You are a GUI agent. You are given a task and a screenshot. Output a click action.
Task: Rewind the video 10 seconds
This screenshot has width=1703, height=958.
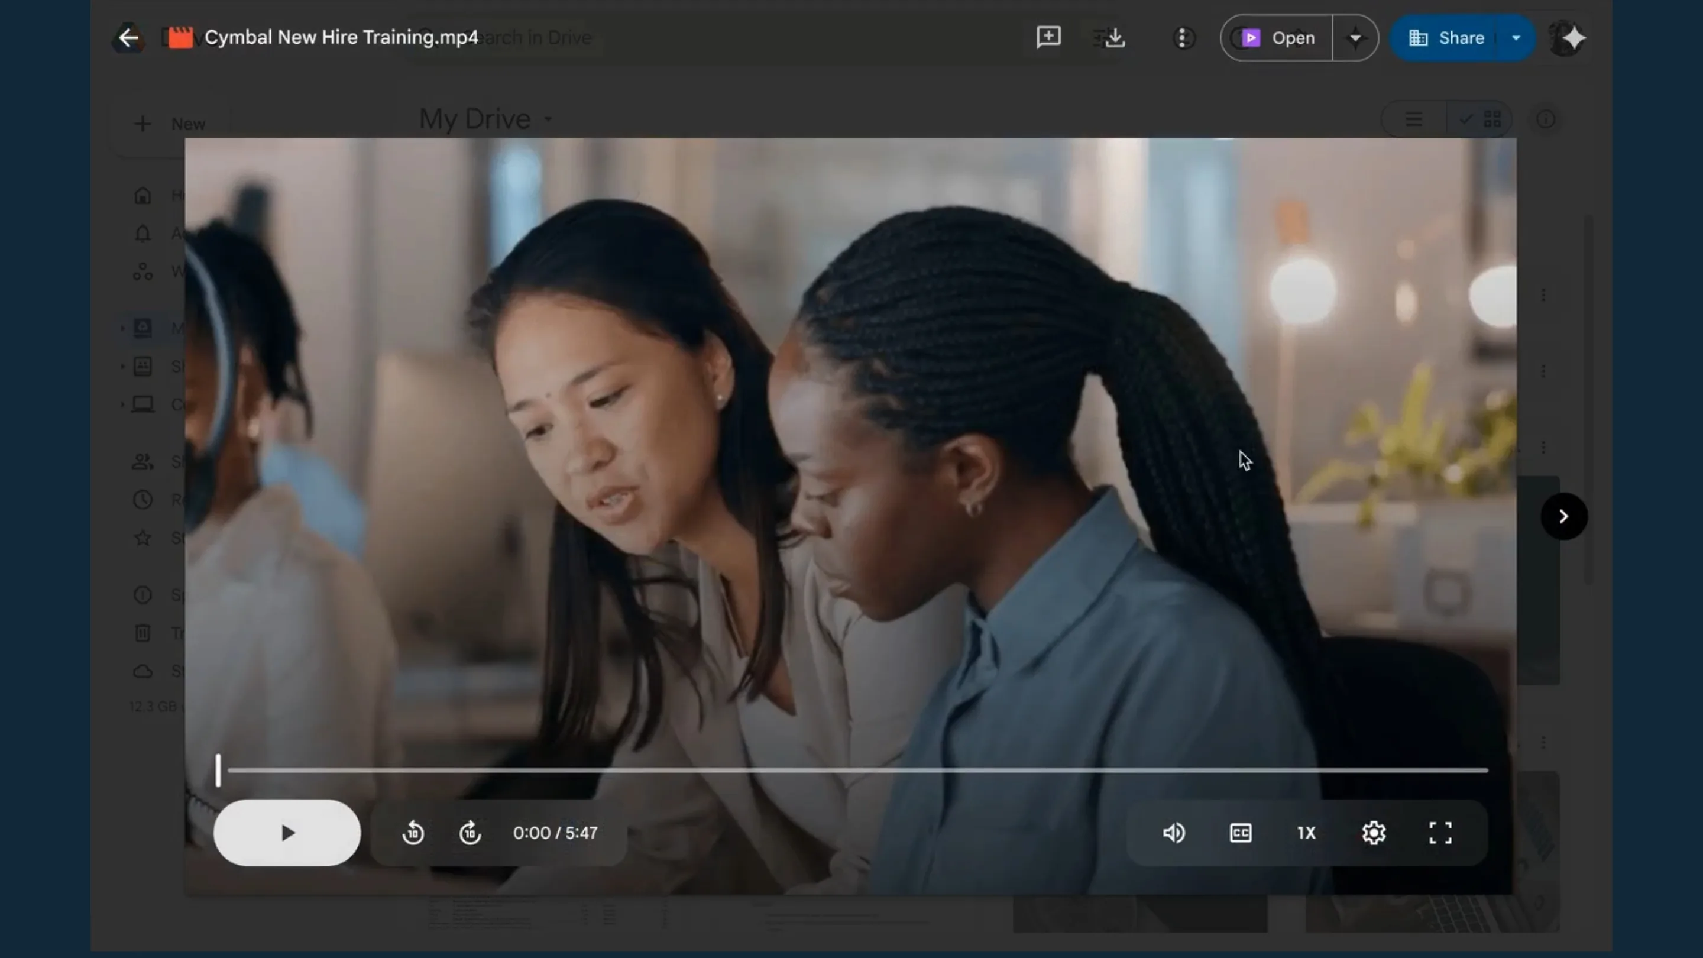pos(413,833)
